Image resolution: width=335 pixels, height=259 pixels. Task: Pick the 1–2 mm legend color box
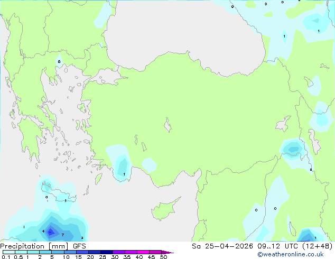click(33, 252)
